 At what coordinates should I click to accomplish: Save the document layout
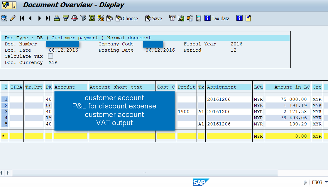(x=153, y=18)
